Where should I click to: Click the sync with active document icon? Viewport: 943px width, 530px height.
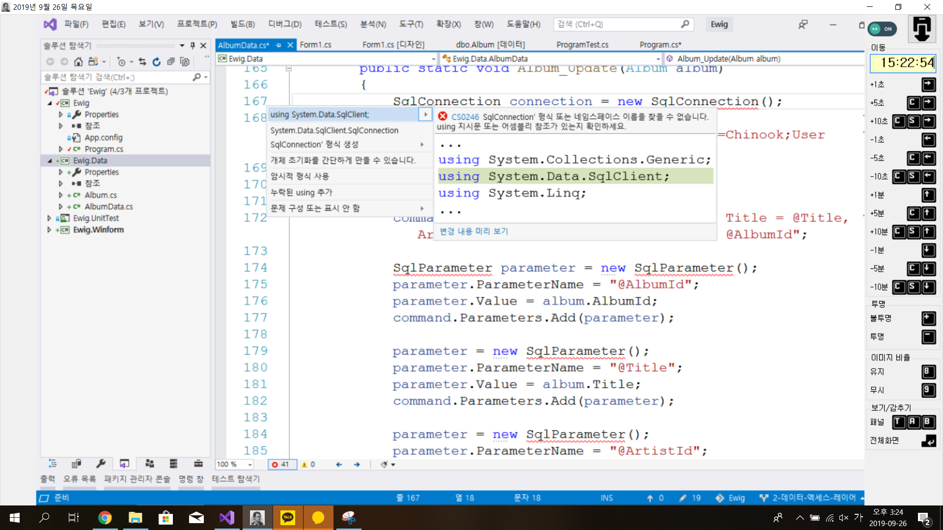coord(142,61)
